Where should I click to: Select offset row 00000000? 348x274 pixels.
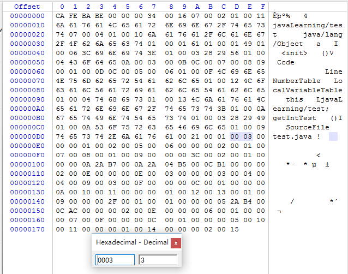(27, 16)
